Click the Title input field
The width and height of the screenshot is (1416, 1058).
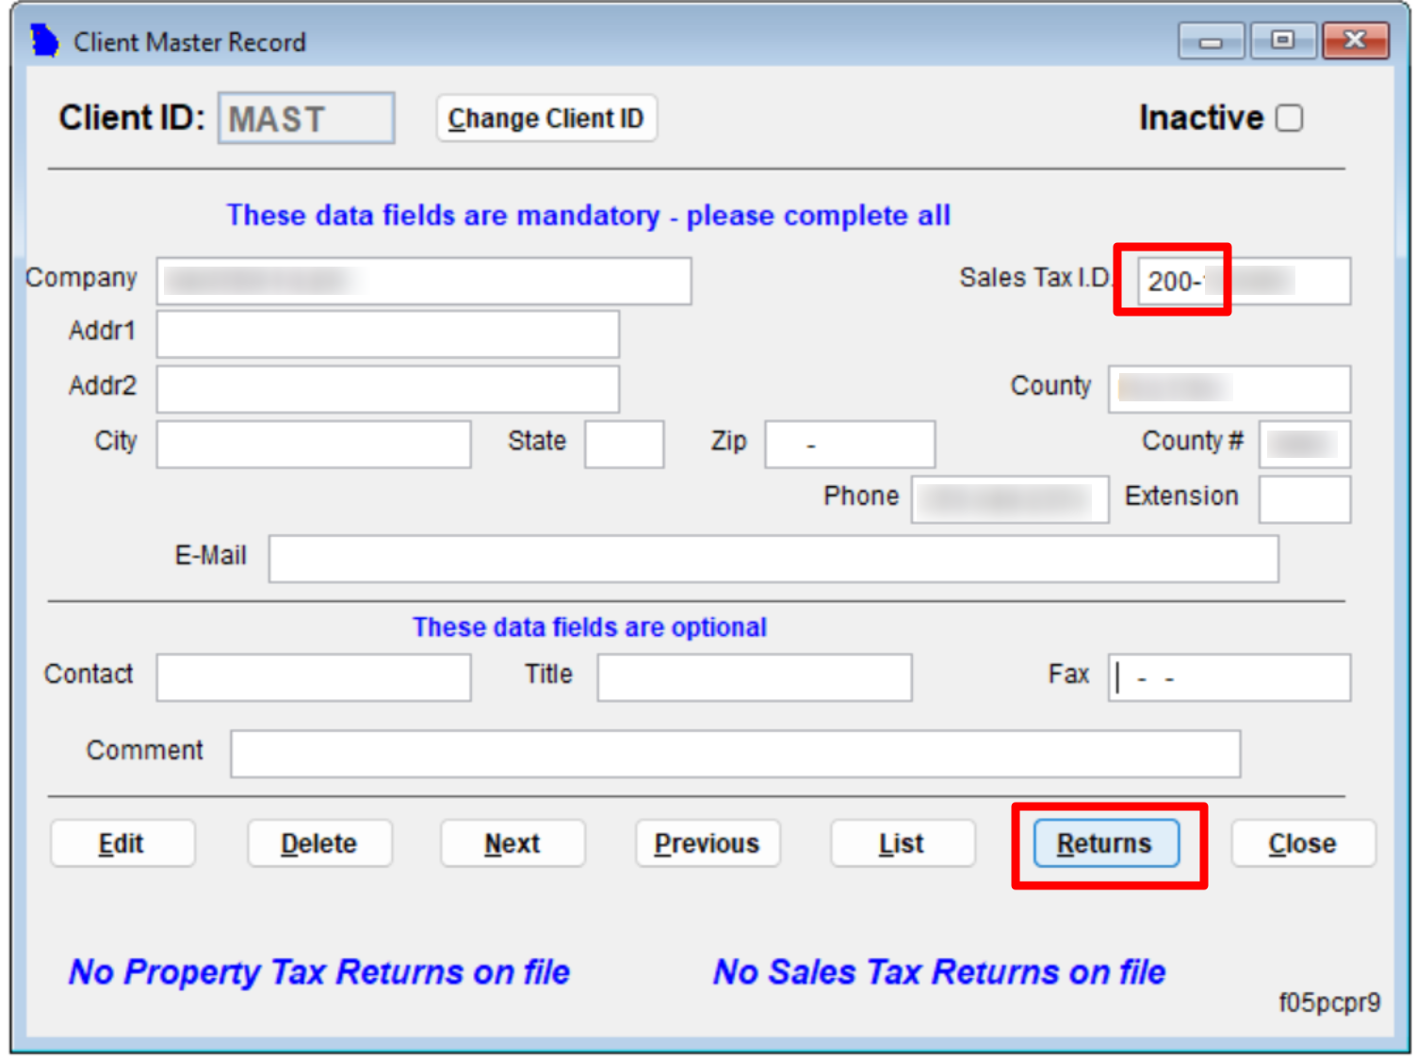coord(755,677)
